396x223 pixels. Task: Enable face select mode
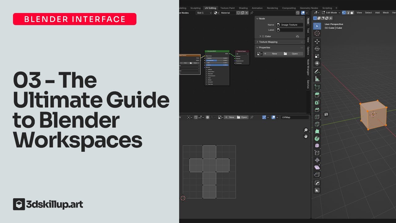coord(352,13)
